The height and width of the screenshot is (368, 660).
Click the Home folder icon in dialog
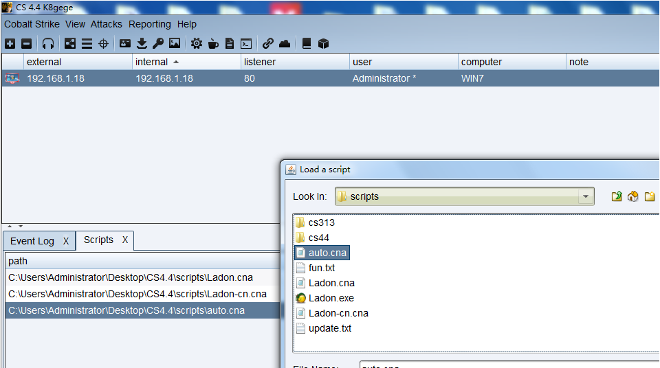[x=633, y=196]
